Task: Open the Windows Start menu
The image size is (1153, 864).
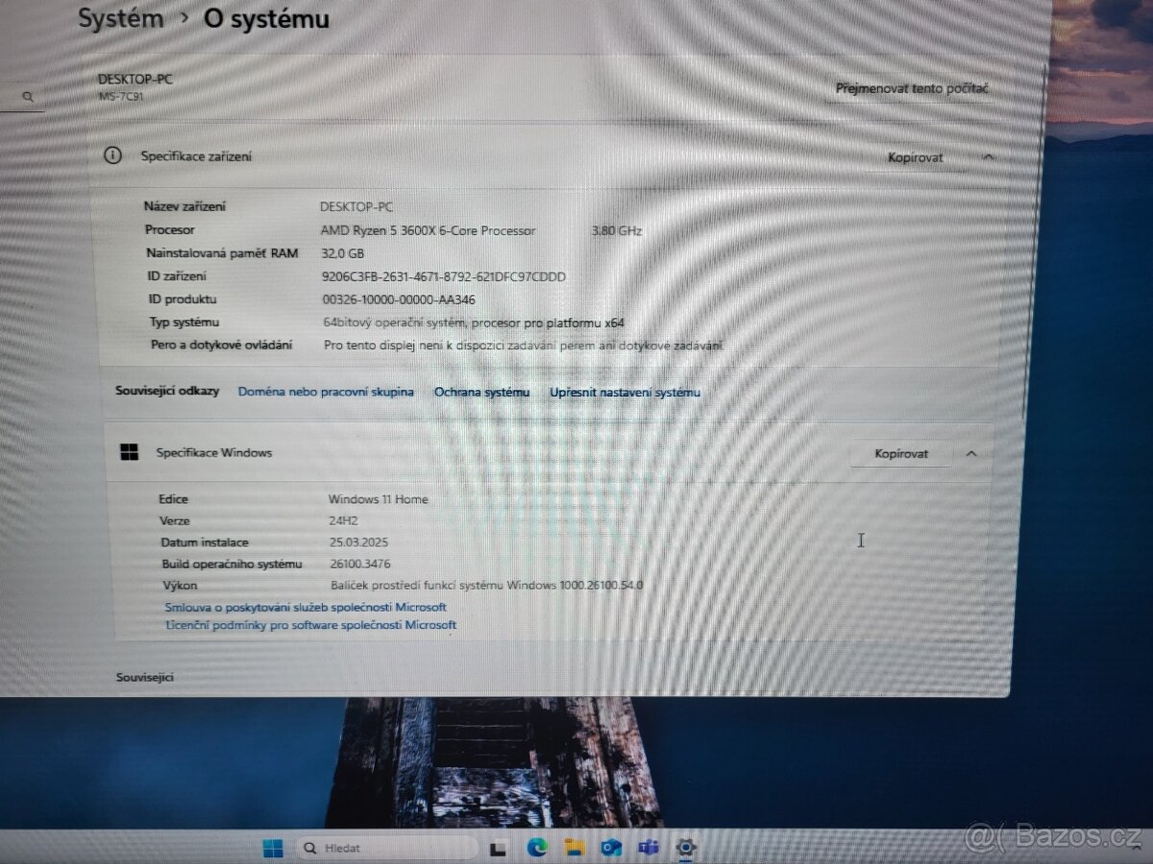Action: click(x=273, y=849)
